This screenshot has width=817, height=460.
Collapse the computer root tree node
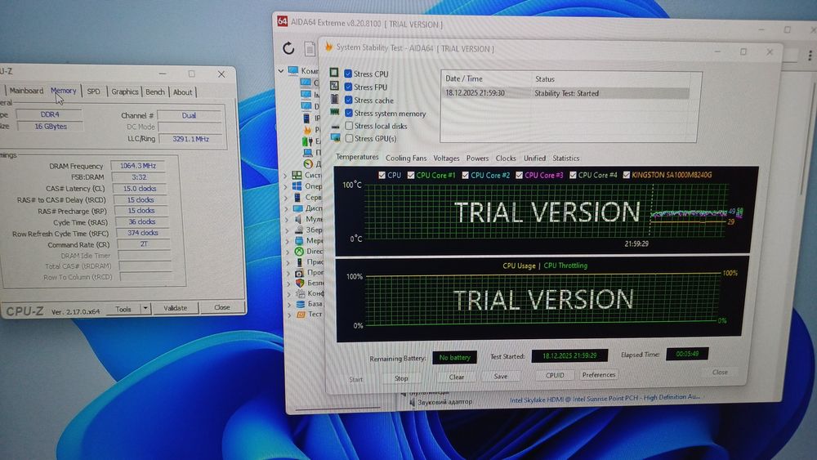point(281,70)
